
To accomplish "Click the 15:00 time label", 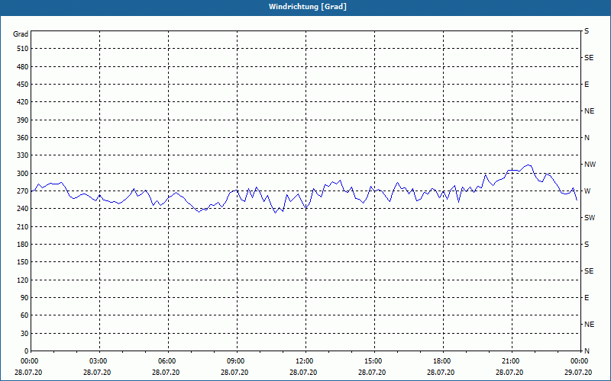I will [374, 361].
